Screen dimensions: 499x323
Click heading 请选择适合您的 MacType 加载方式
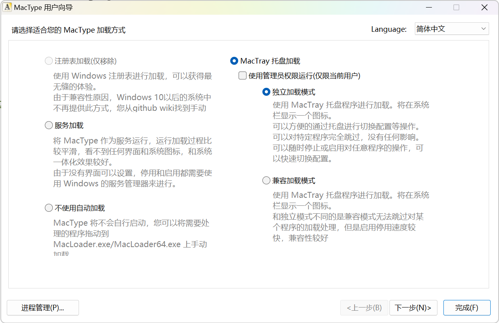click(69, 30)
